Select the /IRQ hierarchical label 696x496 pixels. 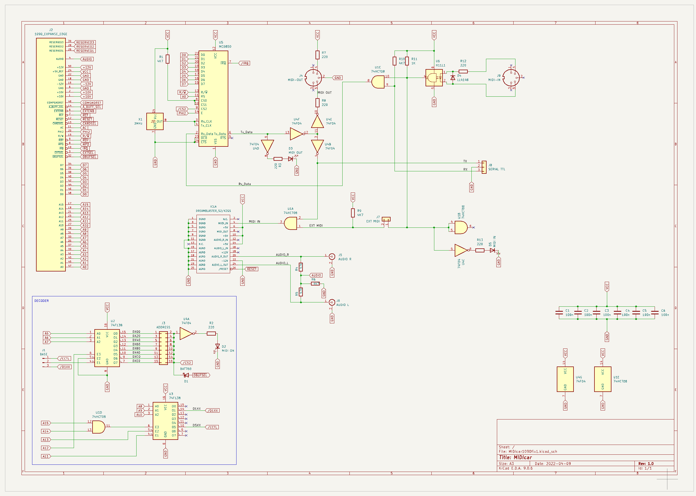pos(245,63)
